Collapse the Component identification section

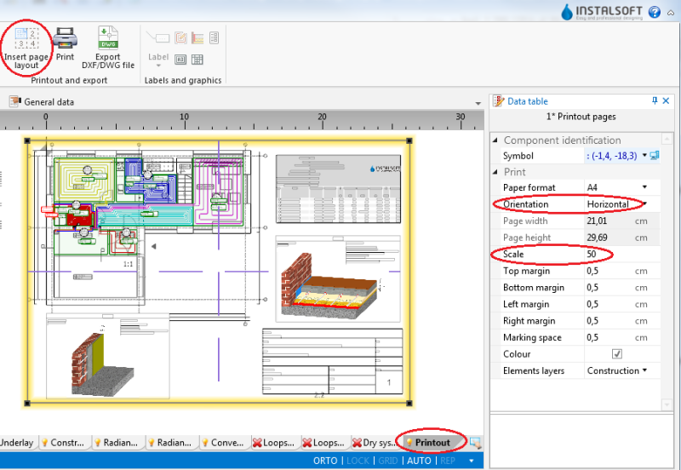[495, 140]
